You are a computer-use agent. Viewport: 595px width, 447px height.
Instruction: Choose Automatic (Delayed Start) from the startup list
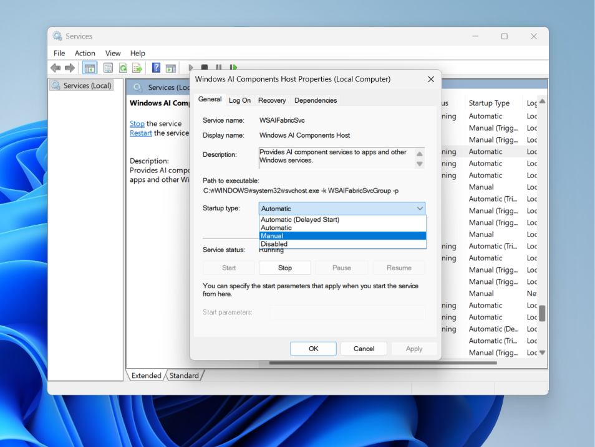click(342, 220)
